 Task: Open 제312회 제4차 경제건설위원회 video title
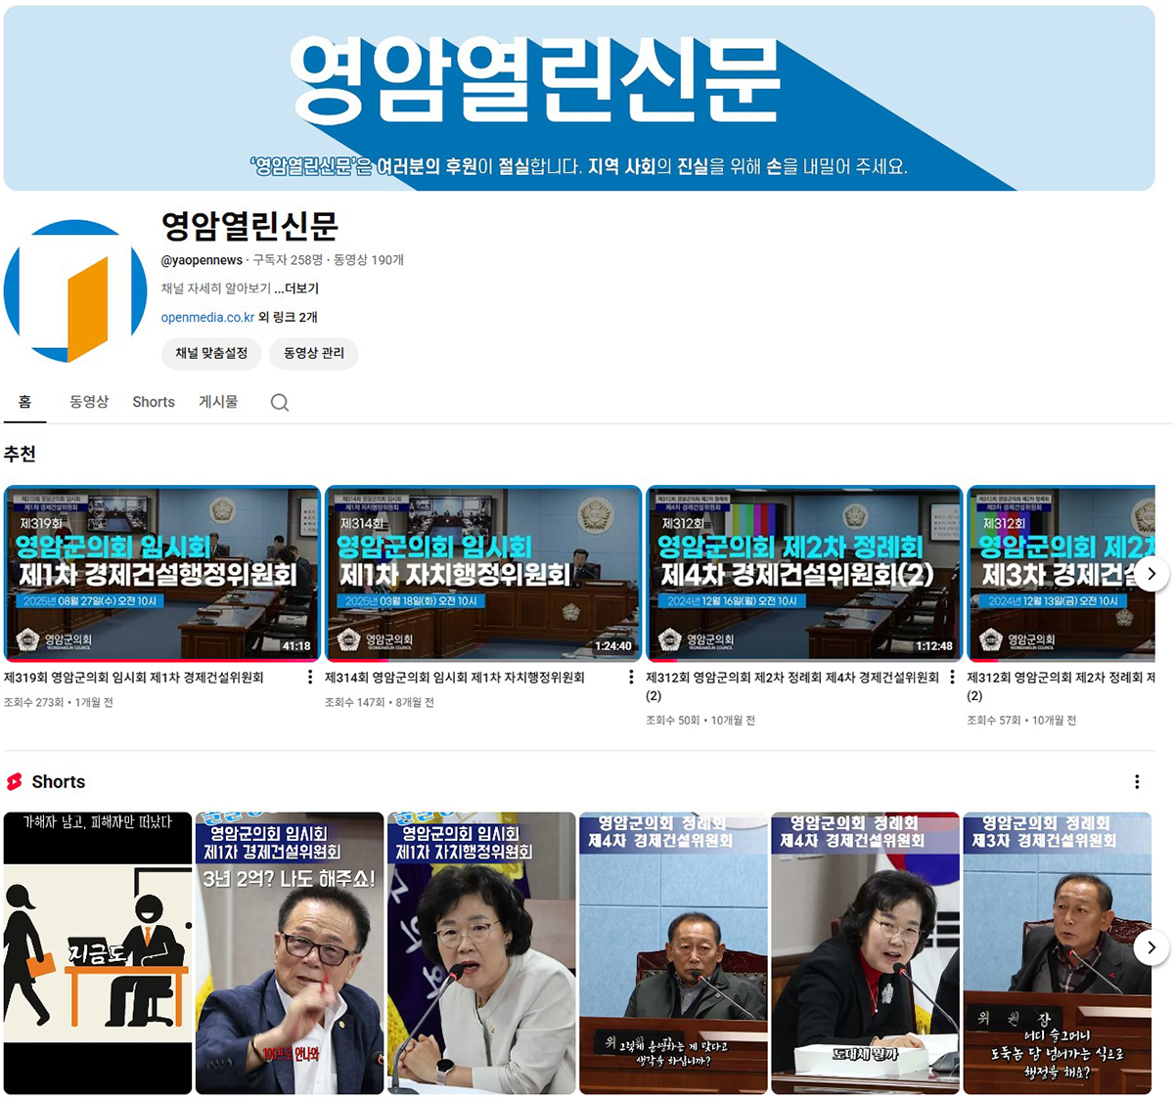[791, 678]
